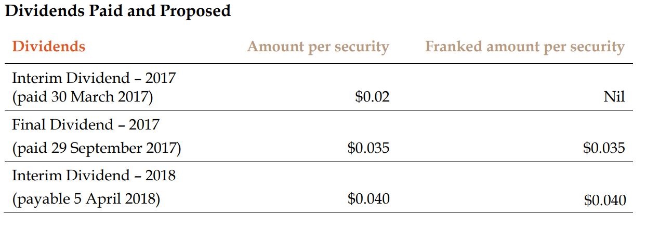Image resolution: width=646 pixels, height=230 pixels.
Task: Select the 'Interim Dividend – 2018' row label
Action: pyautogui.click(x=94, y=176)
